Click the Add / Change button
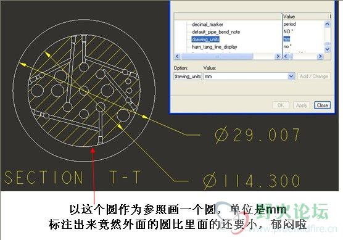343x240 pixels. (x=313, y=76)
